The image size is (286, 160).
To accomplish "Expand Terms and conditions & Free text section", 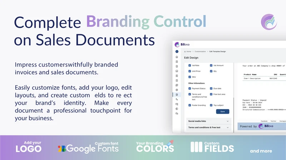I will click(209, 127).
